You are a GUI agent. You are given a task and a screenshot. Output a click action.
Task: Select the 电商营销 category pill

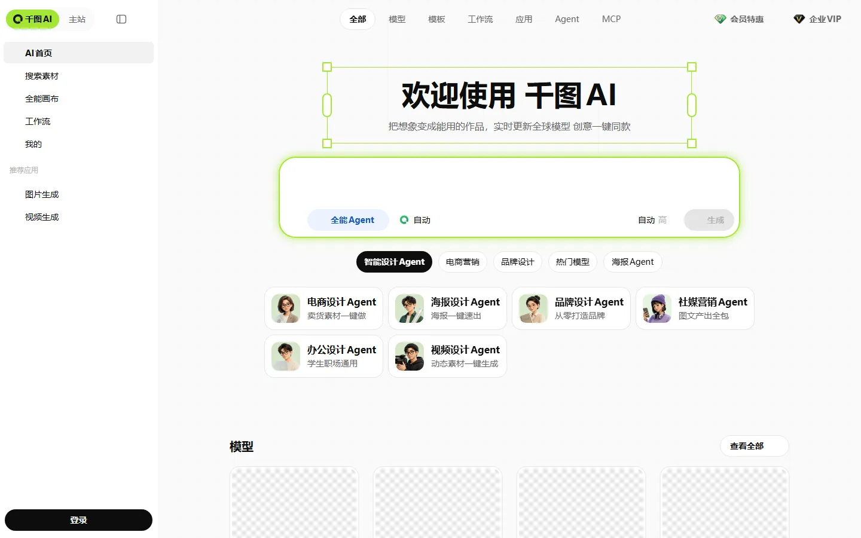coord(463,262)
